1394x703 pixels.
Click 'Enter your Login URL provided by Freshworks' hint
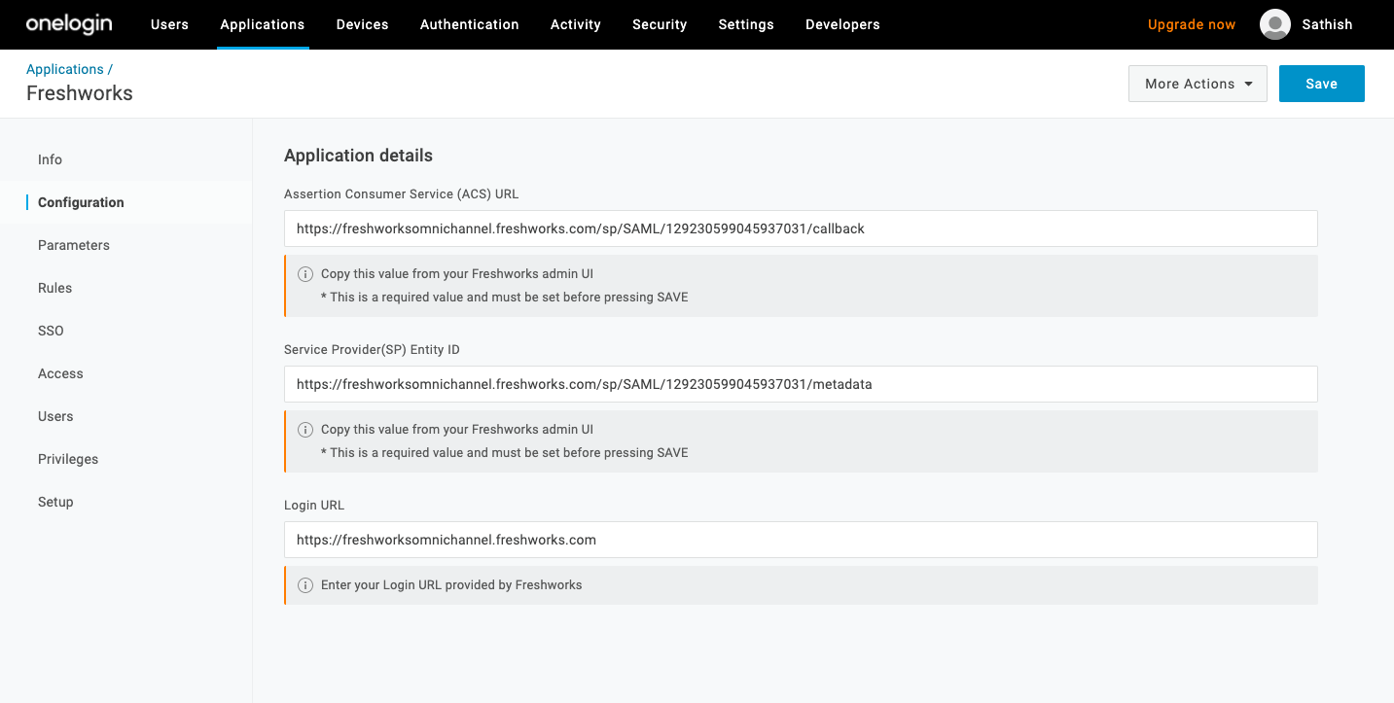[x=451, y=585]
